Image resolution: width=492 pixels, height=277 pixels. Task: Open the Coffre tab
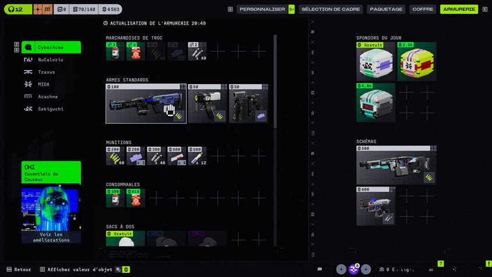(423, 9)
